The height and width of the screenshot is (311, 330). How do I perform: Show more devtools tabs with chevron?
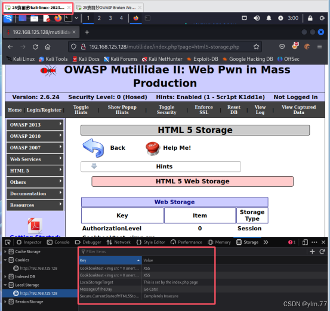tap(266, 242)
